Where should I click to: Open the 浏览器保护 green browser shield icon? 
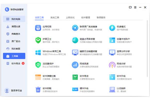pyautogui.click(x=38, y=65)
